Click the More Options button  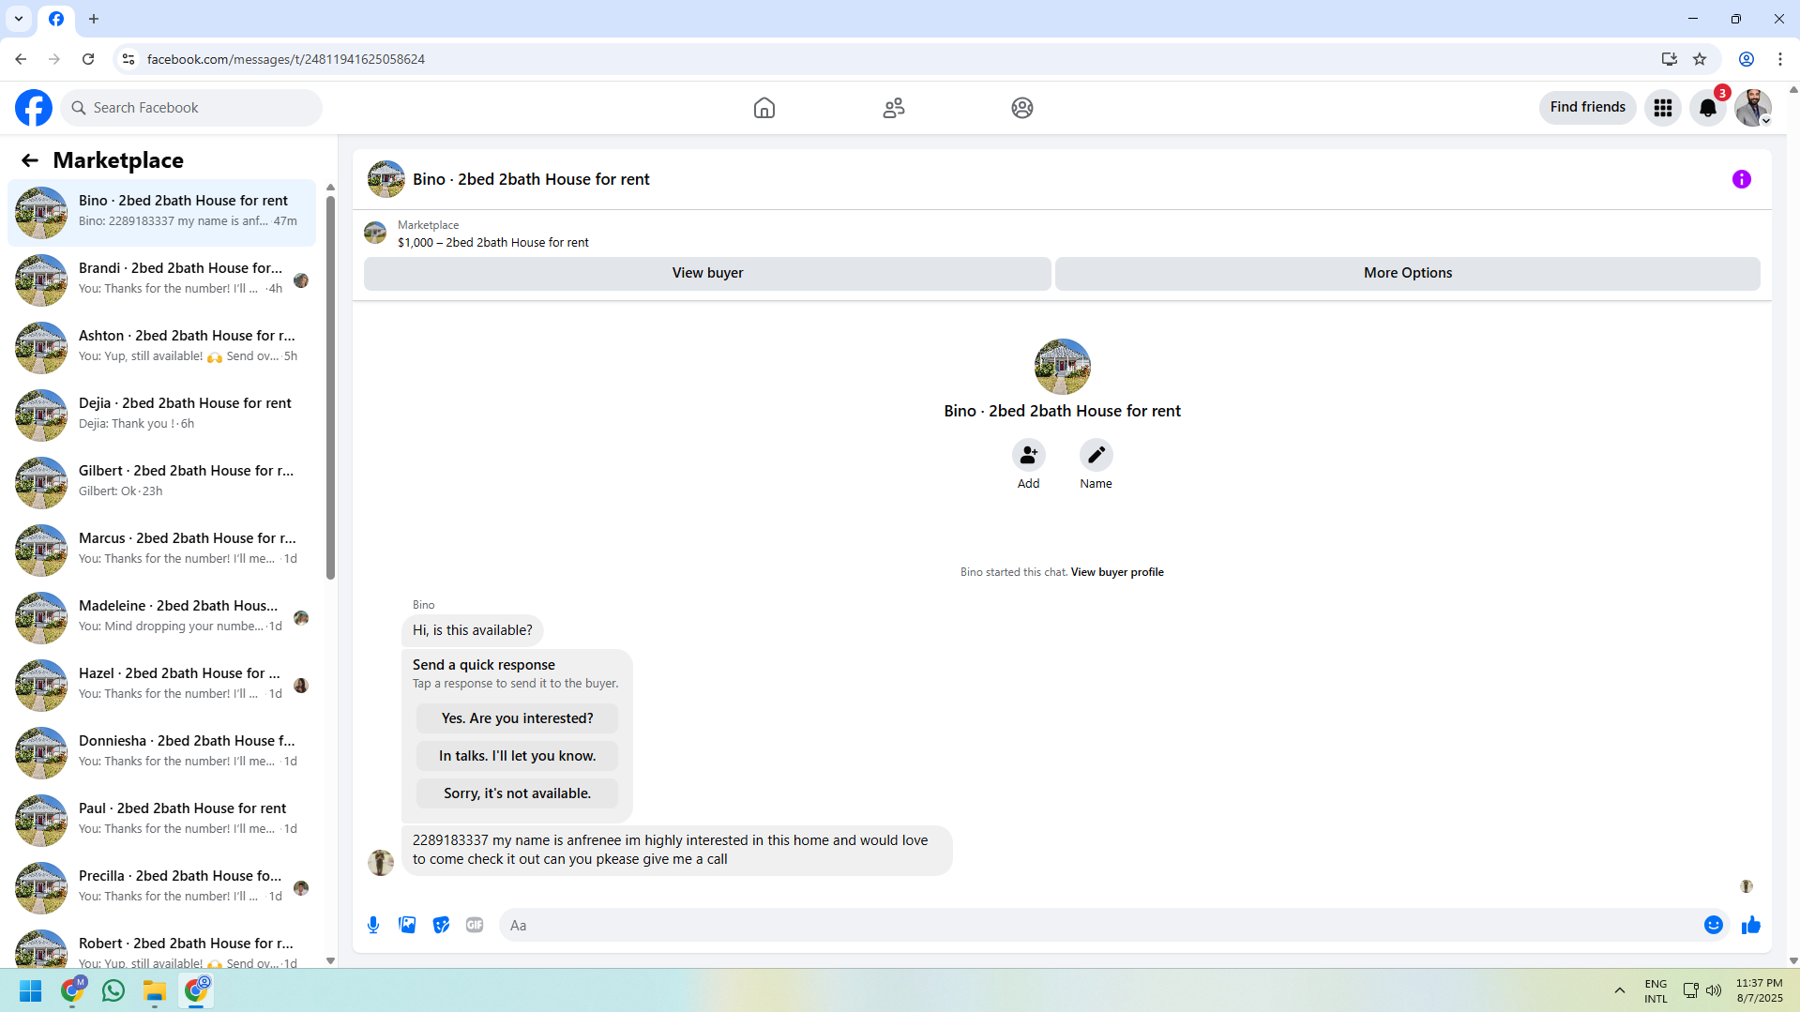[x=1407, y=273]
